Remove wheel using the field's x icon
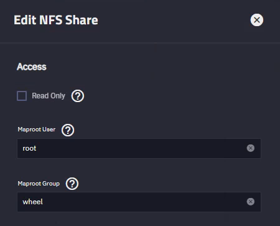This screenshot has width=280, height=226. pos(250,202)
